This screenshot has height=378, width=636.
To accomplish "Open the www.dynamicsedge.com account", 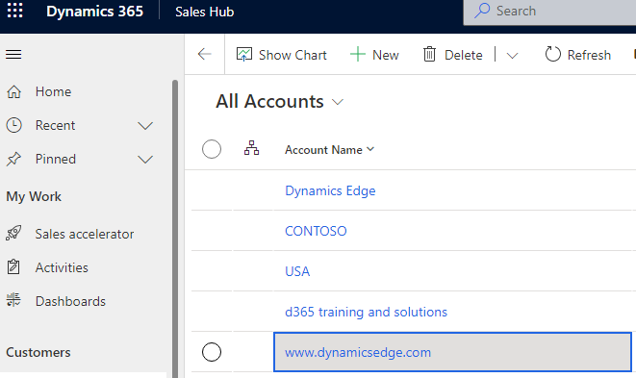I will coord(358,352).
